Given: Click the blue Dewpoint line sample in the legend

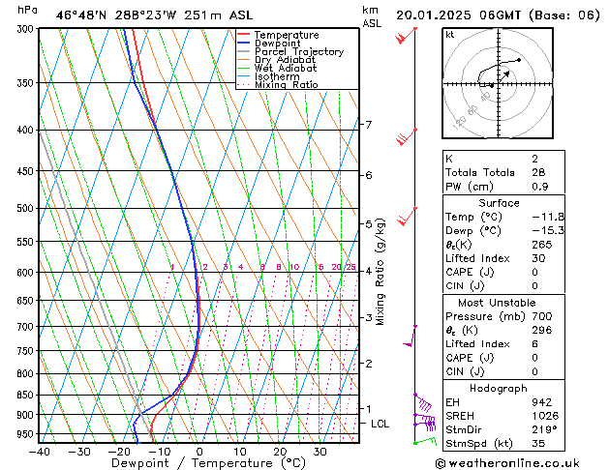Looking at the screenshot, I should pyautogui.click(x=244, y=43).
